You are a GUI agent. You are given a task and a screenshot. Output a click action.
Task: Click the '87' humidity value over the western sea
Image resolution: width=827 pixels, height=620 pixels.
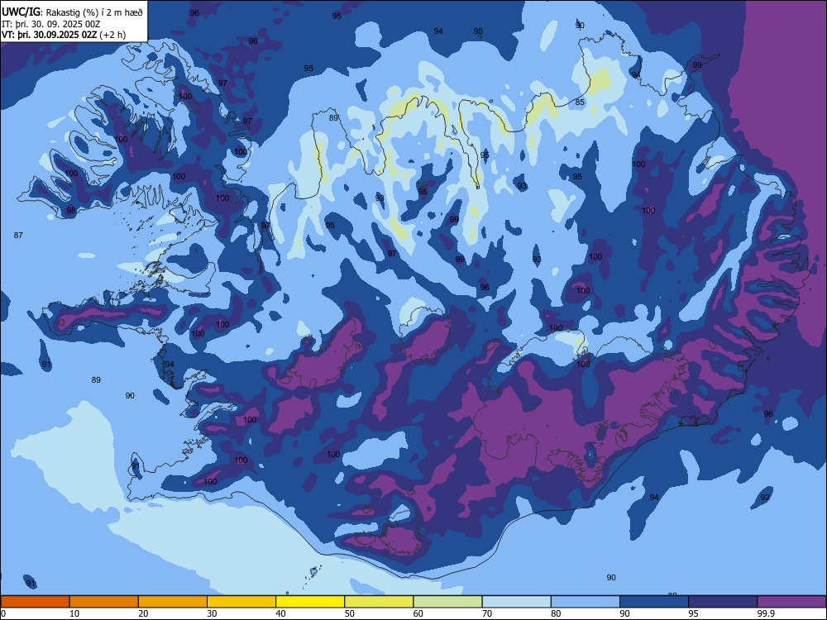point(18,235)
